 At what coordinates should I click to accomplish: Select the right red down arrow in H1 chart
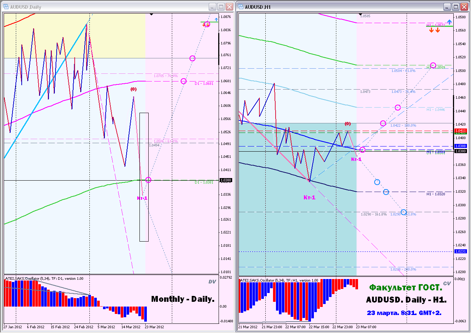tap(438, 30)
